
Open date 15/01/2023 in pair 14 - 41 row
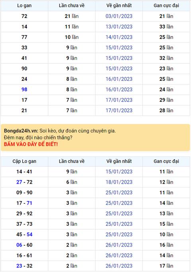tap(119, 172)
